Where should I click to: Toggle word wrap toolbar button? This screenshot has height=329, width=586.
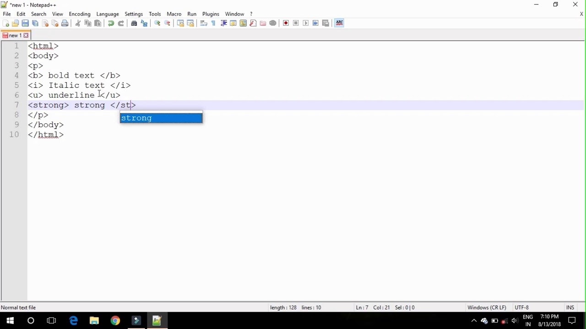point(204,23)
